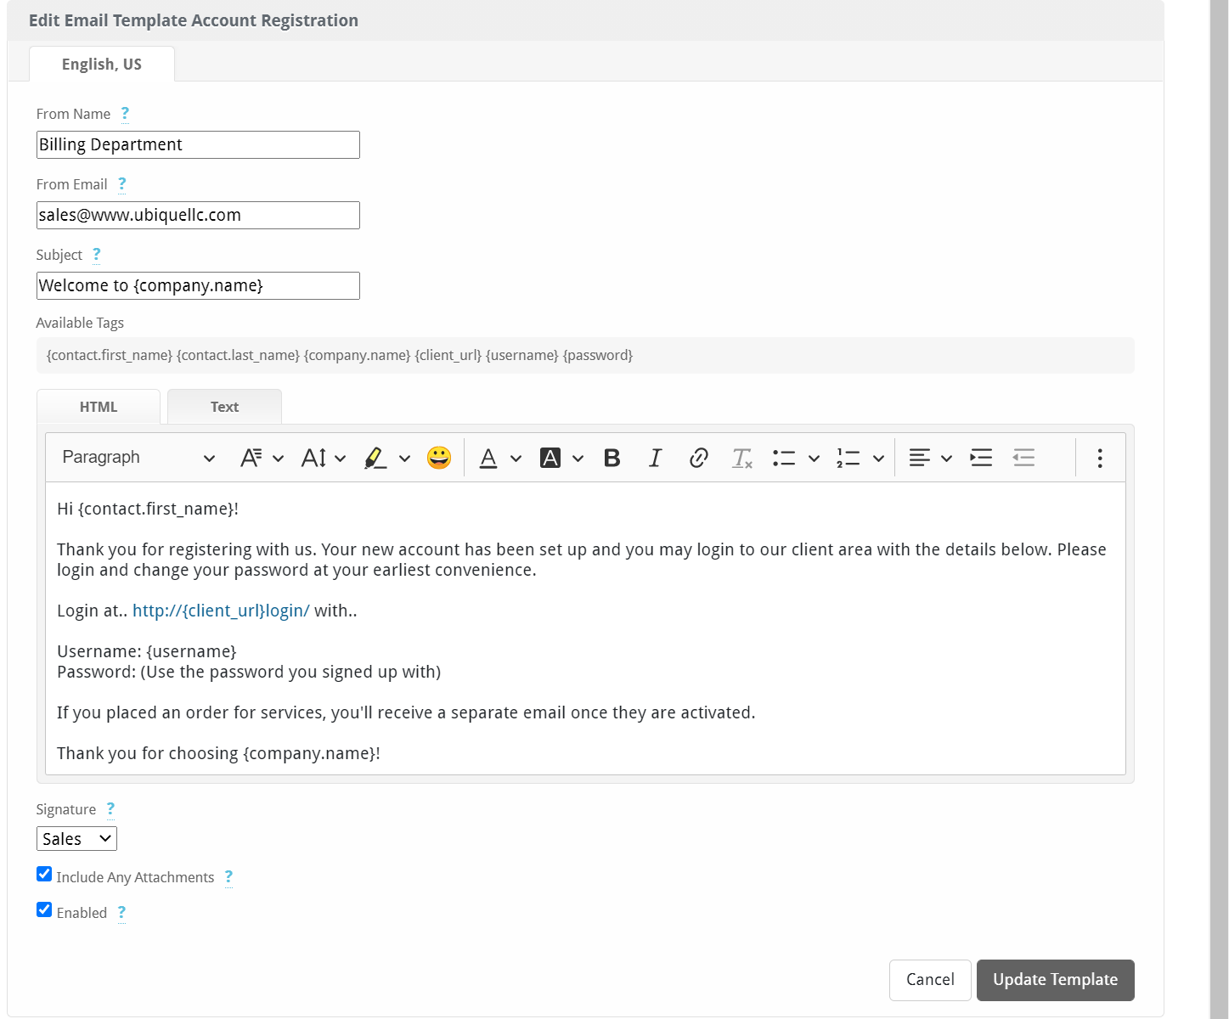
Task: Open the Paragraph heading dropdown
Action: pos(138,458)
